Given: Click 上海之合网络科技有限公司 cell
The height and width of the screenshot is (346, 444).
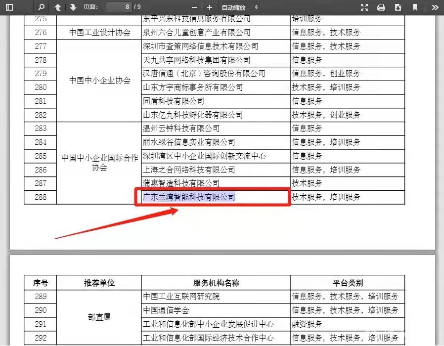Looking at the screenshot, I should (x=216, y=170).
